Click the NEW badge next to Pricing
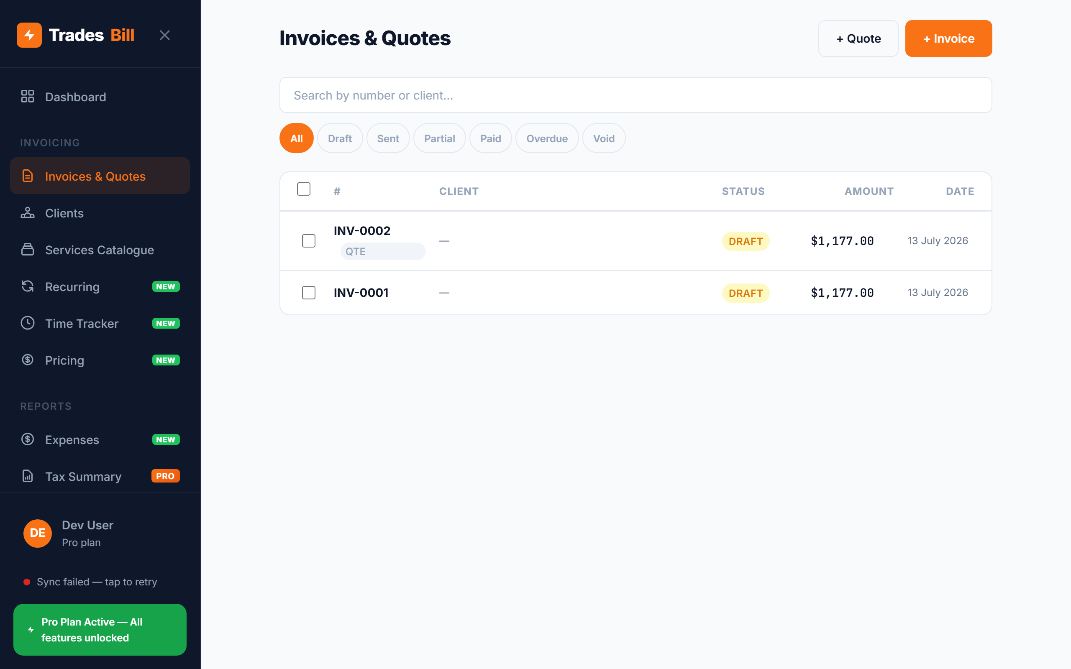 [x=166, y=360]
